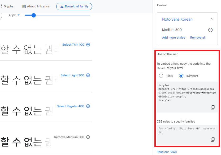Select the <link> embed radio button

coord(161,76)
